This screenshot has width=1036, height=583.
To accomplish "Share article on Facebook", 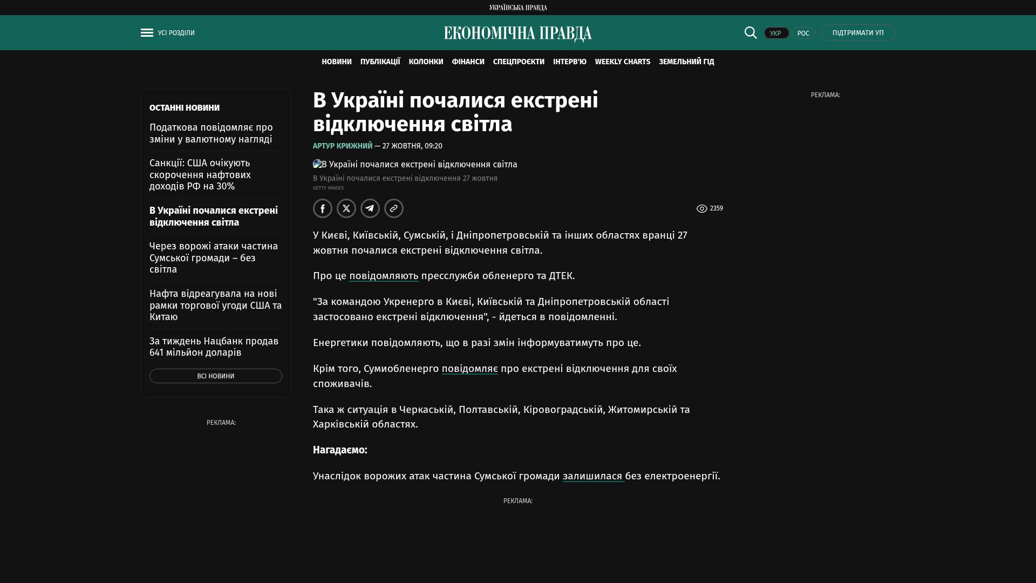I will pyautogui.click(x=323, y=208).
